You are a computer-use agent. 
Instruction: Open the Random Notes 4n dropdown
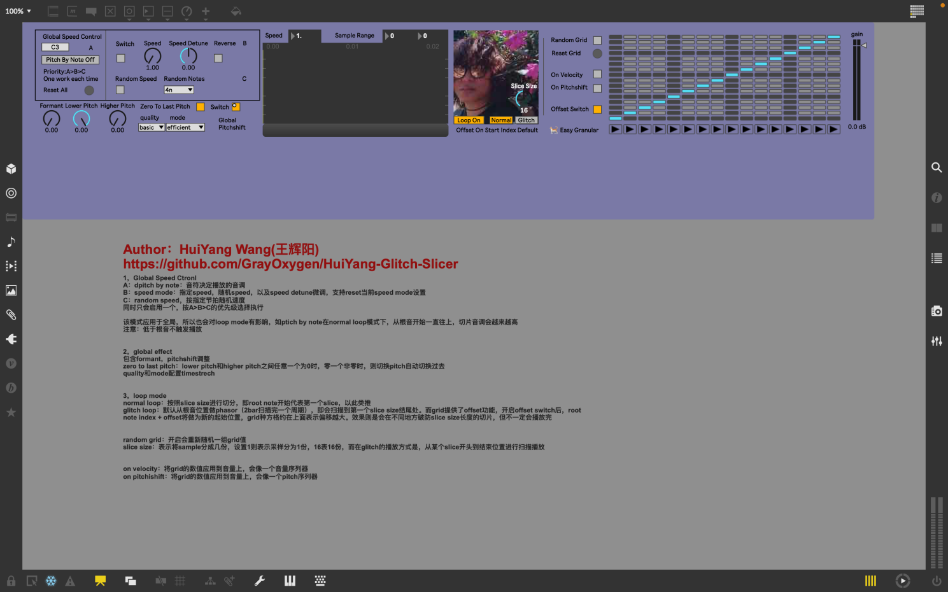click(x=179, y=90)
